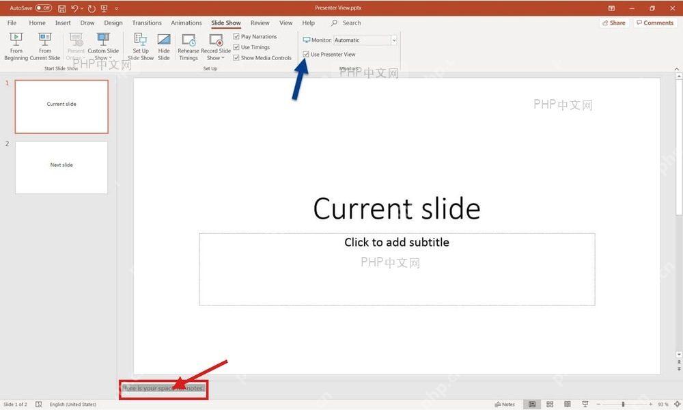This screenshot has height=410, width=683.
Task: Click Next Slide double-arrow button
Action: coord(679,369)
